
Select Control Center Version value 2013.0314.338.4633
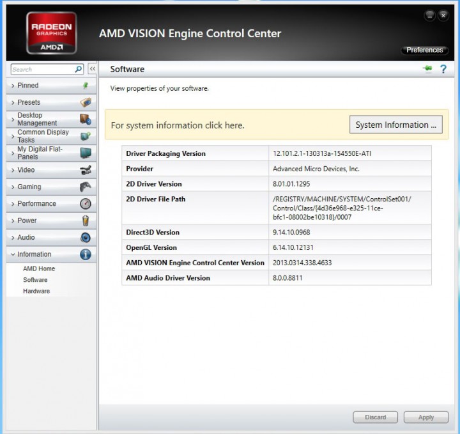(x=302, y=263)
